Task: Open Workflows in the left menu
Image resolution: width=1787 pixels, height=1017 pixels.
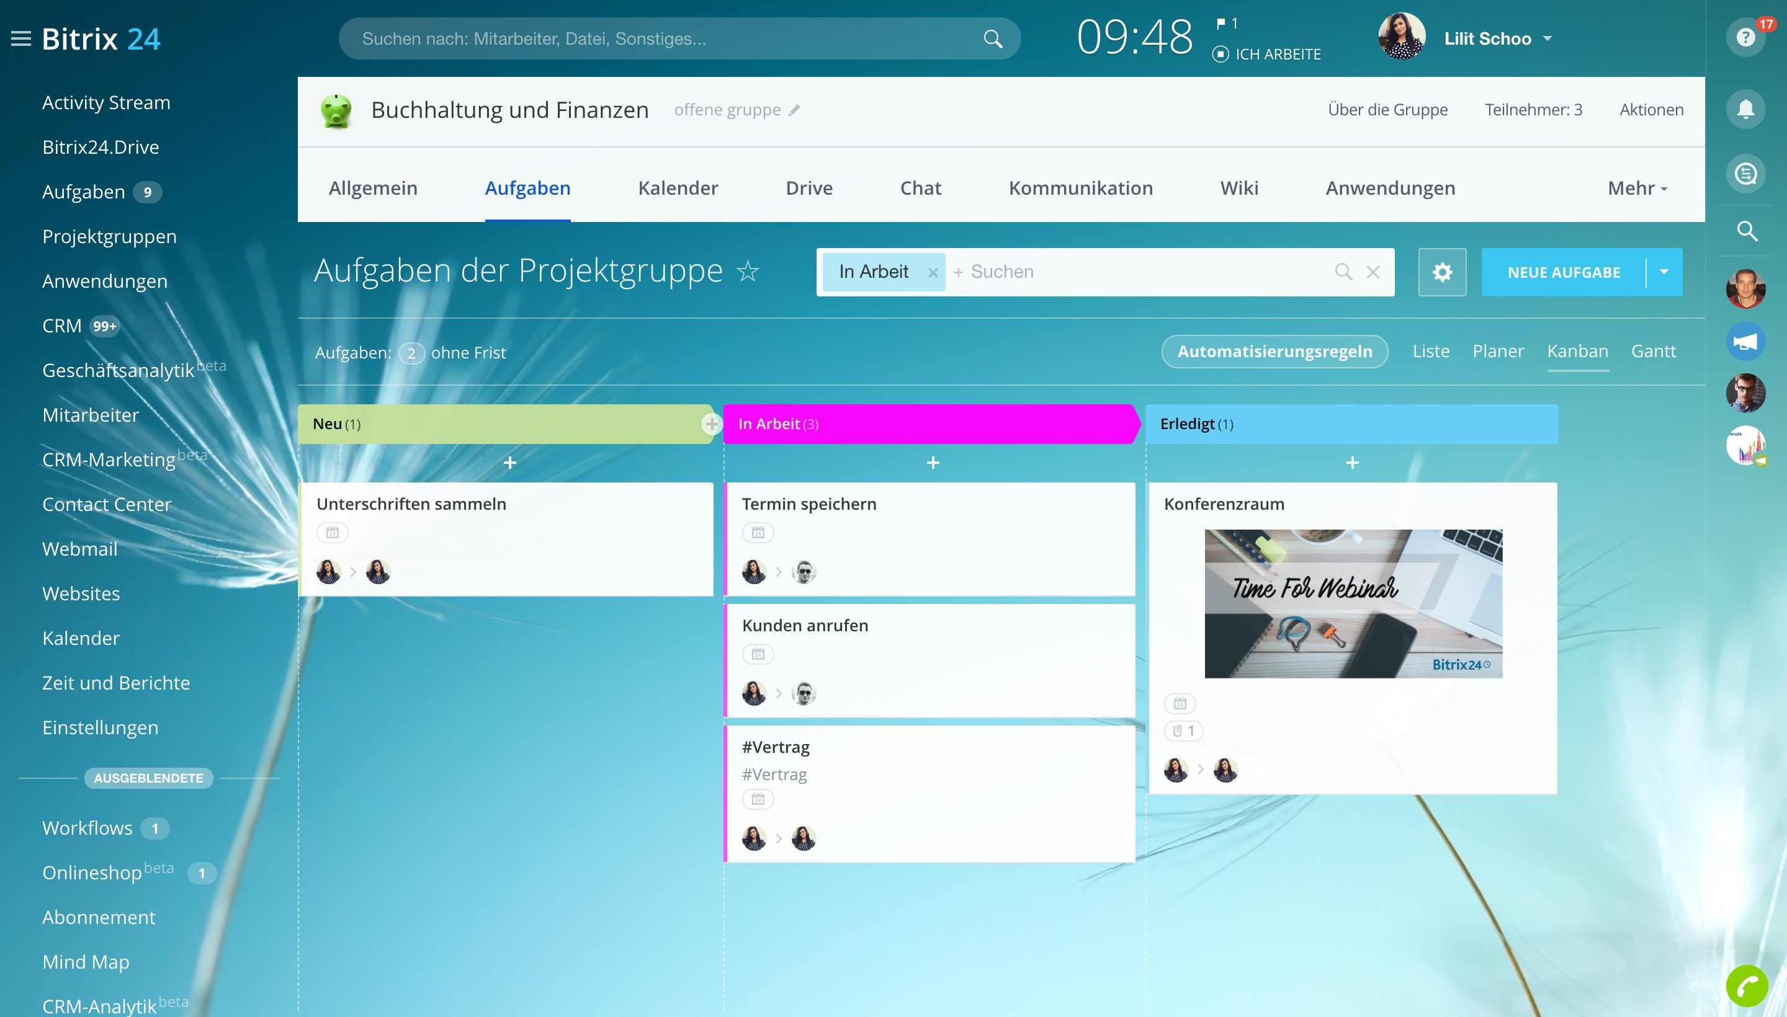Action: (x=87, y=828)
